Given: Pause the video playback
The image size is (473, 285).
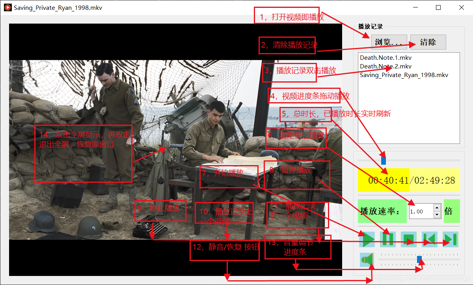Looking at the screenshot, I should [388, 239].
